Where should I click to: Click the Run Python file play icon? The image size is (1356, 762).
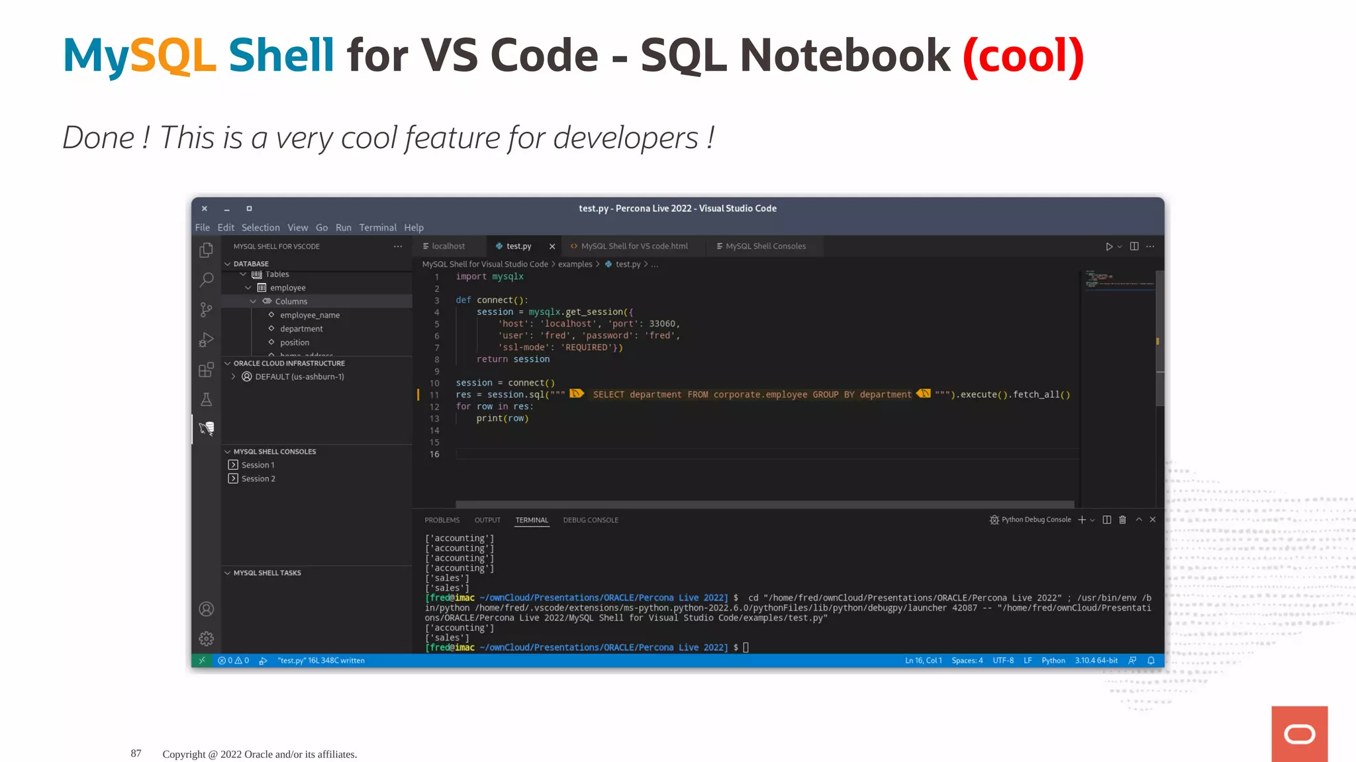pyautogui.click(x=1109, y=247)
